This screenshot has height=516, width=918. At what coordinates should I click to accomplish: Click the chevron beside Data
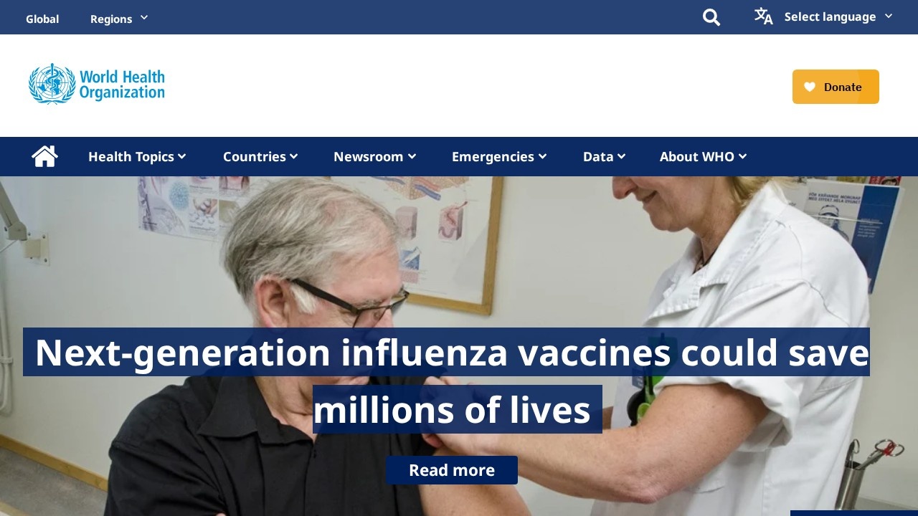[622, 156]
